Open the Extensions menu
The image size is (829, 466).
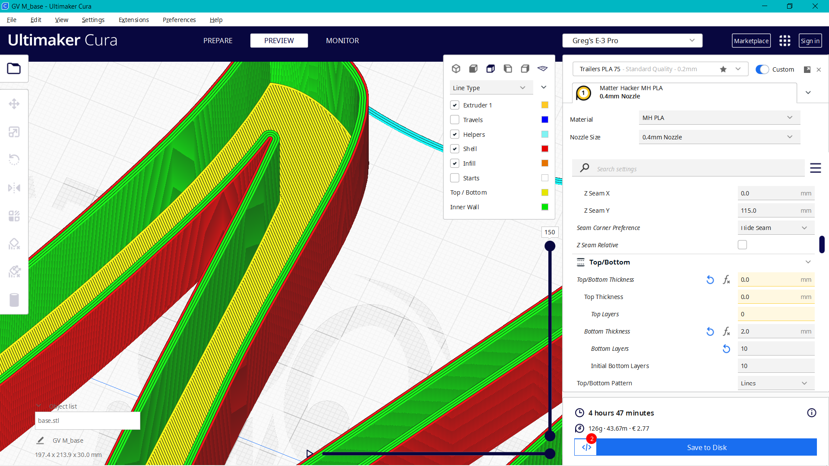click(133, 20)
